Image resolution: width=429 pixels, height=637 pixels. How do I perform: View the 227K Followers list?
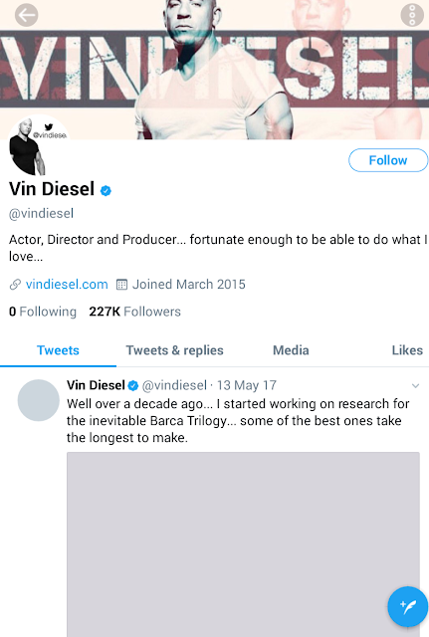pos(135,312)
